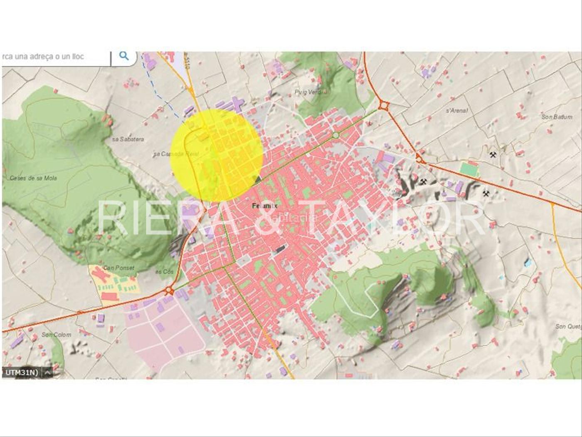Expand the UTM31N coordinate panel chevron
This screenshot has height=437, width=582.
click(x=48, y=372)
